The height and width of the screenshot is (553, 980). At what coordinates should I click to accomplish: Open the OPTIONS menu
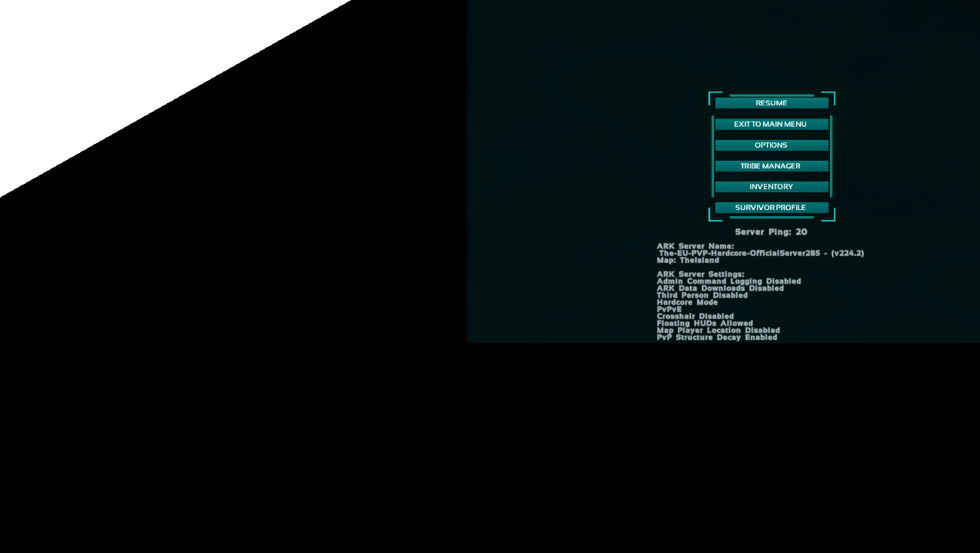pos(772,145)
